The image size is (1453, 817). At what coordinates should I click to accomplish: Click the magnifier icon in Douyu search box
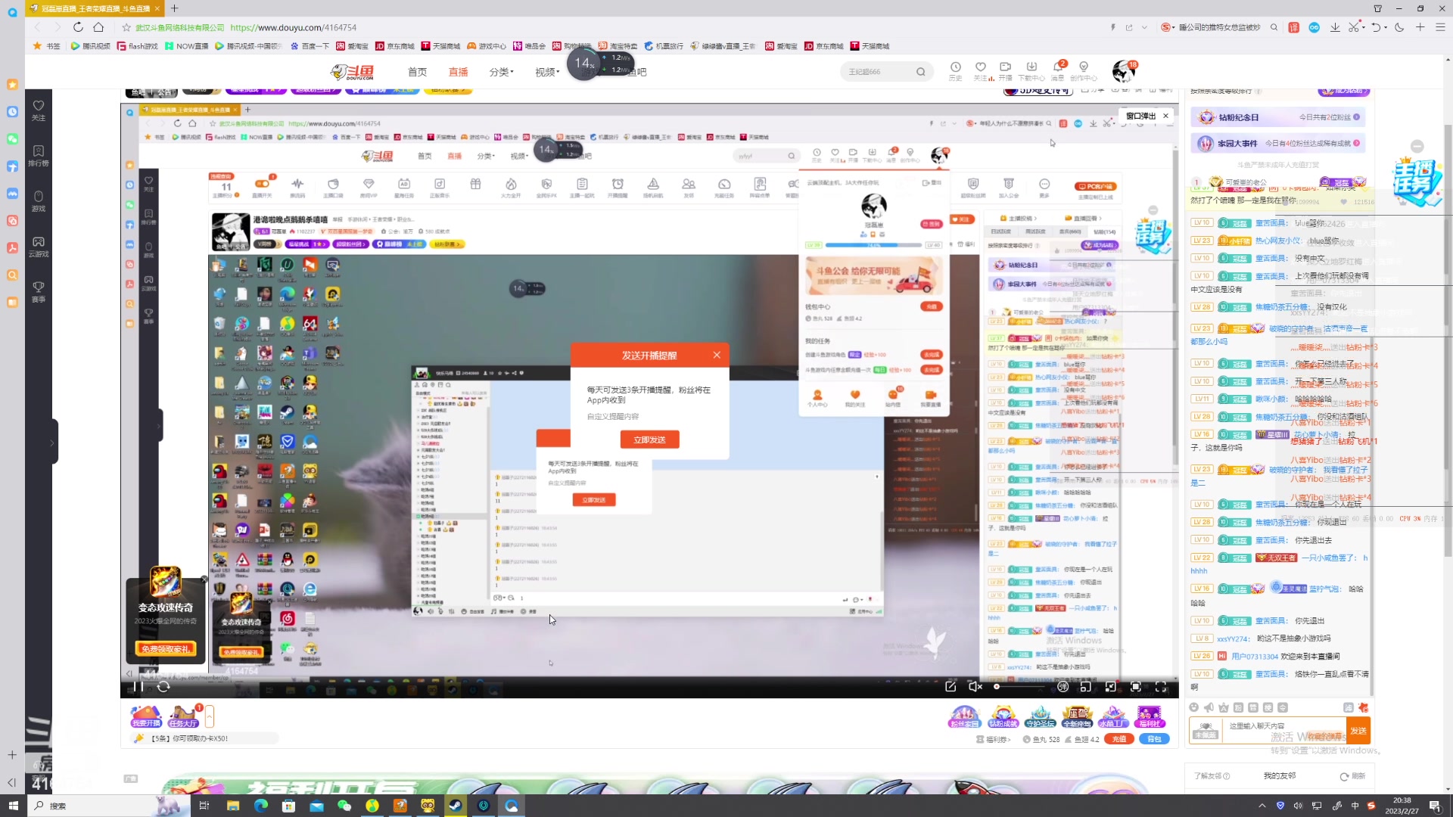[921, 72]
